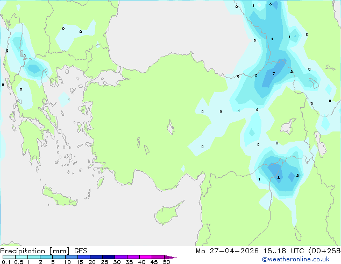Click the '25' legend scale label

pyautogui.click(x=104, y=262)
